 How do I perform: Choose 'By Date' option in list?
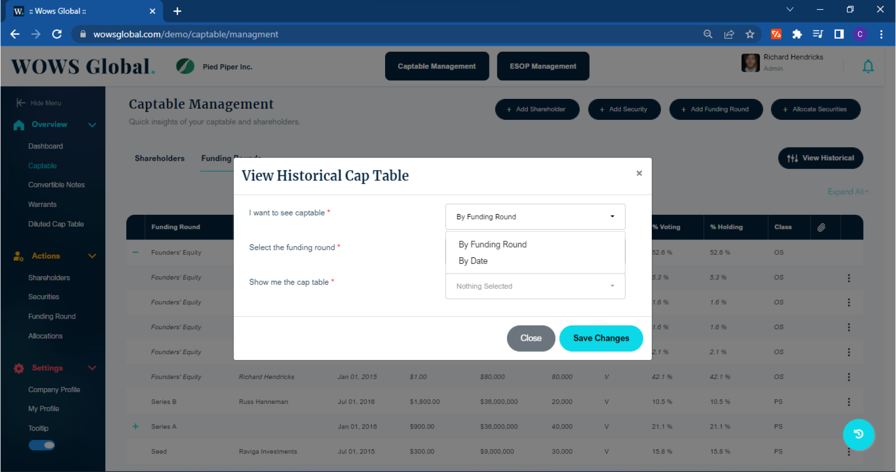point(473,261)
